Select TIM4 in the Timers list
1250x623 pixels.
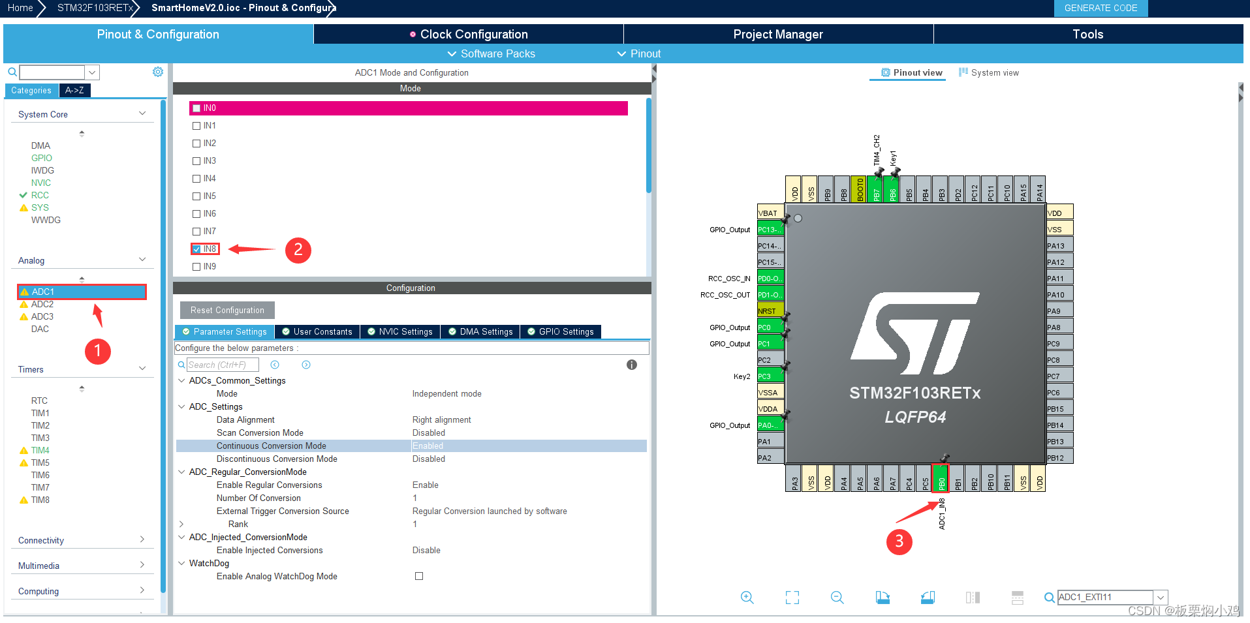[40, 450]
